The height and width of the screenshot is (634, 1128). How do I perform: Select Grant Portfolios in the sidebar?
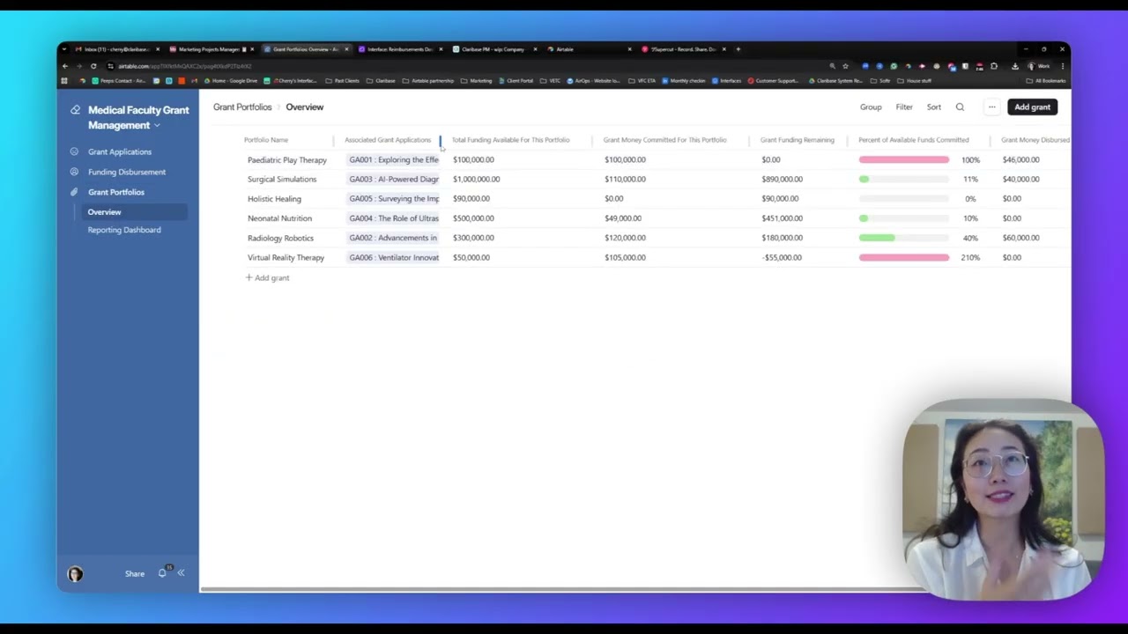point(116,192)
